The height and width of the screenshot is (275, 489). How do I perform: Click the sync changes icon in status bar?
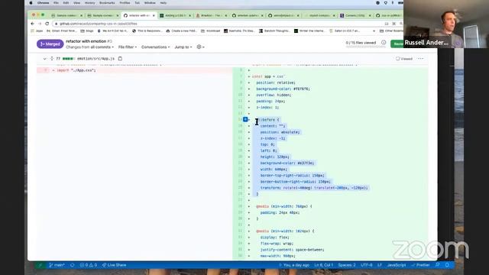tap(73, 265)
